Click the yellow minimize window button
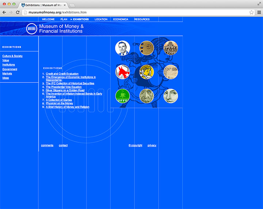Screen dimensions: 263x209 [x=9, y=4]
